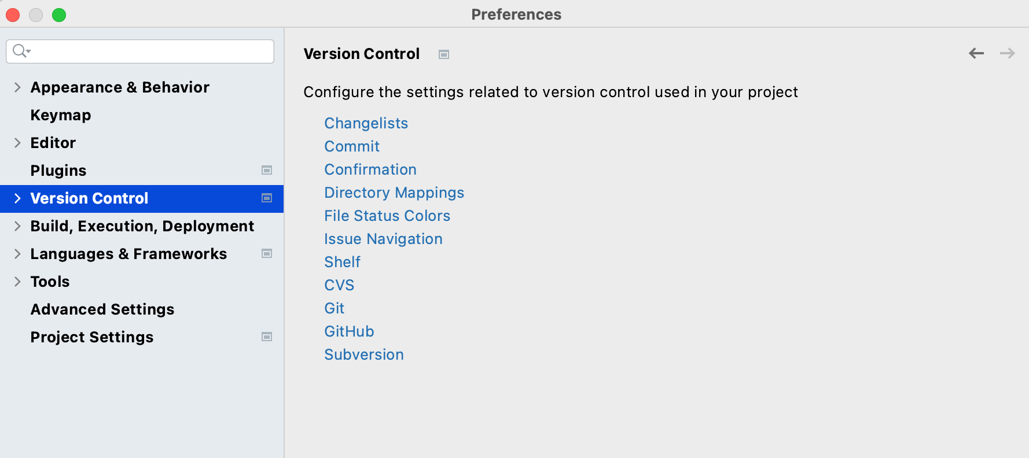This screenshot has height=458, width=1029.
Task: Click the back navigation arrow
Action: 976,54
